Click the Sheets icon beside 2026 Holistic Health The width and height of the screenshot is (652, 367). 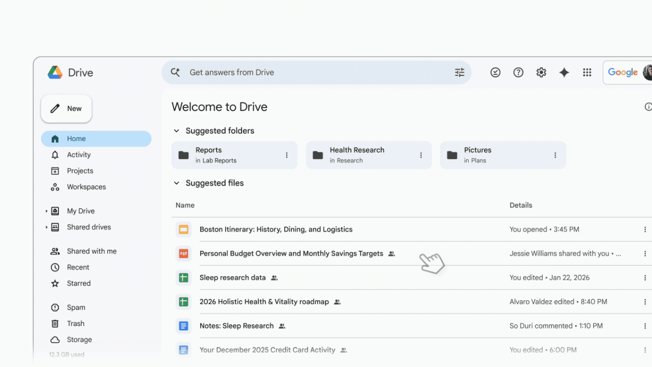coord(183,302)
